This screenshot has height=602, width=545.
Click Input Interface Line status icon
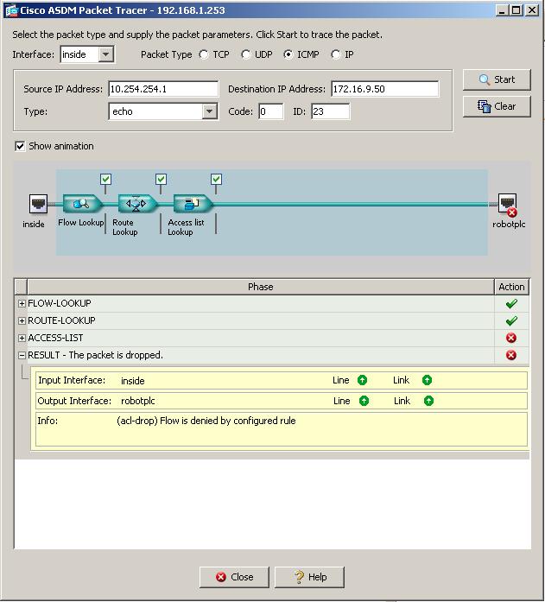[362, 380]
